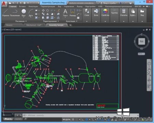Add a new drawing tab with plus
This screenshot has height=123, width=154.
[70, 25]
